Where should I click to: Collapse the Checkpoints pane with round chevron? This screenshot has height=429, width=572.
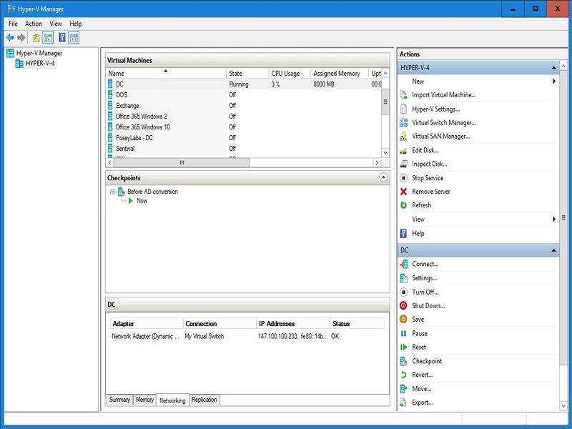[x=383, y=177]
